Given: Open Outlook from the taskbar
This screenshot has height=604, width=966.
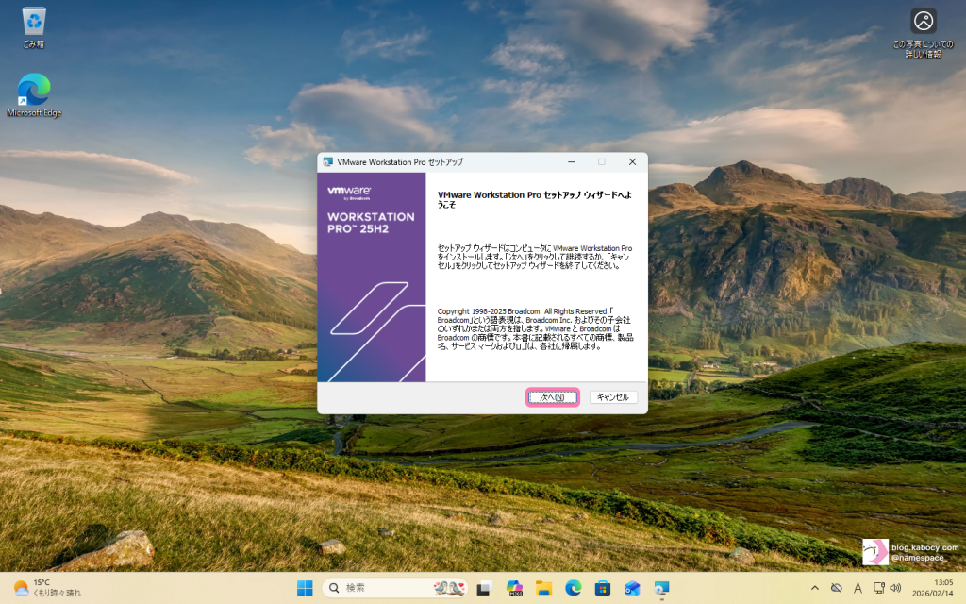Looking at the screenshot, I should (x=631, y=588).
